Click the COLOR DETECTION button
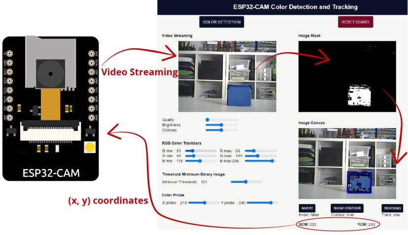408x235 pixels. (x=222, y=22)
